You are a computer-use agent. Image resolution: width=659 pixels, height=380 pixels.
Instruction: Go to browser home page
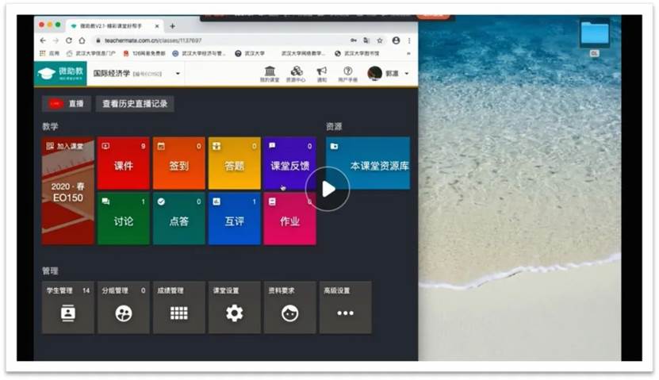[x=82, y=40]
